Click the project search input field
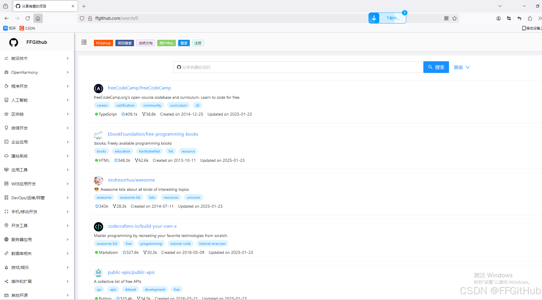Image resolution: width=542 pixels, height=300 pixels. [x=298, y=67]
